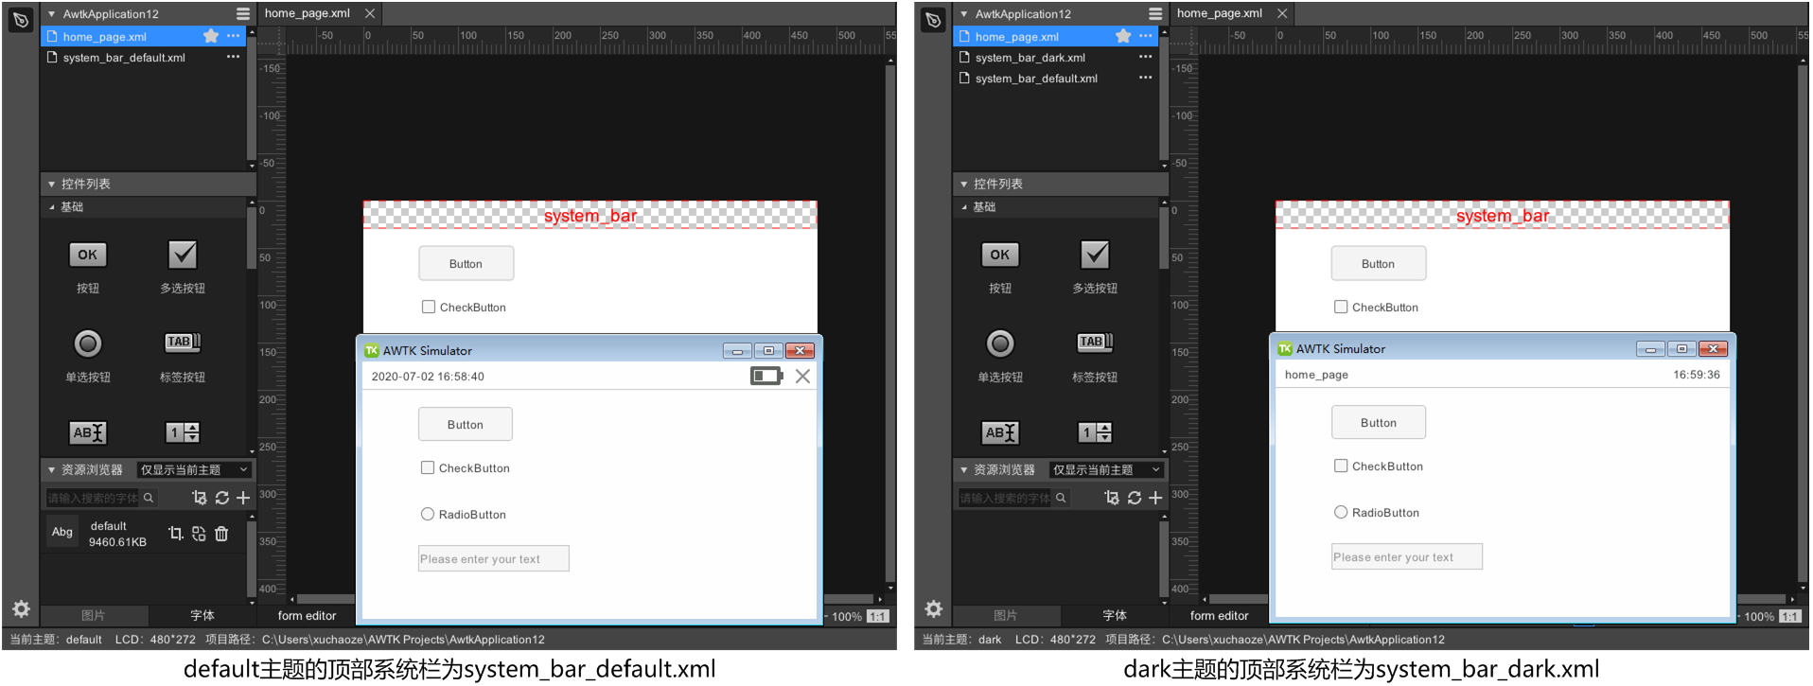Add a resource with the plus icon, default-theme screenshot
Viewport: 1813px width, 686px height.
[x=243, y=498]
